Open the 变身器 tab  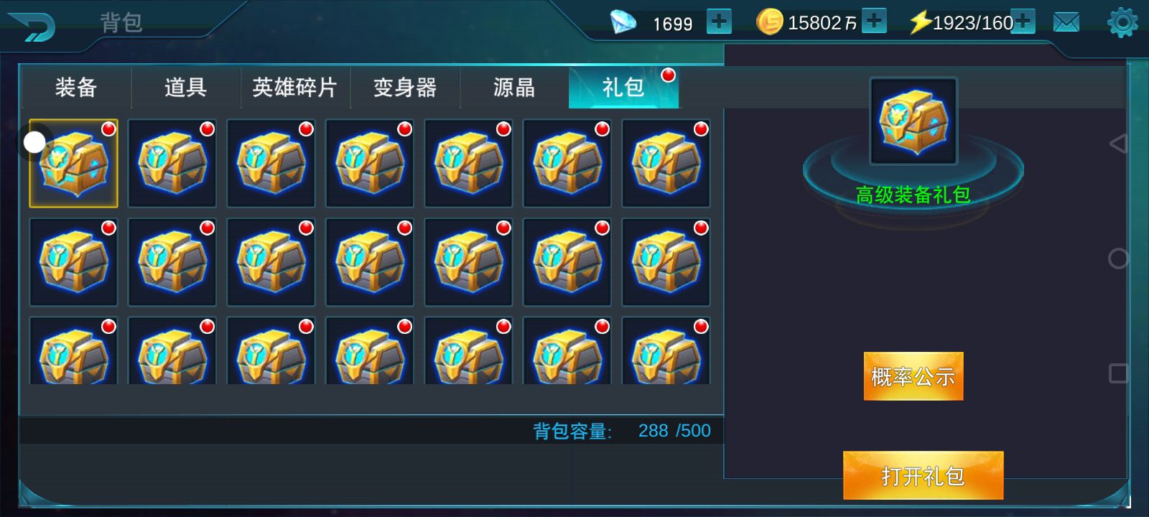[x=405, y=88]
